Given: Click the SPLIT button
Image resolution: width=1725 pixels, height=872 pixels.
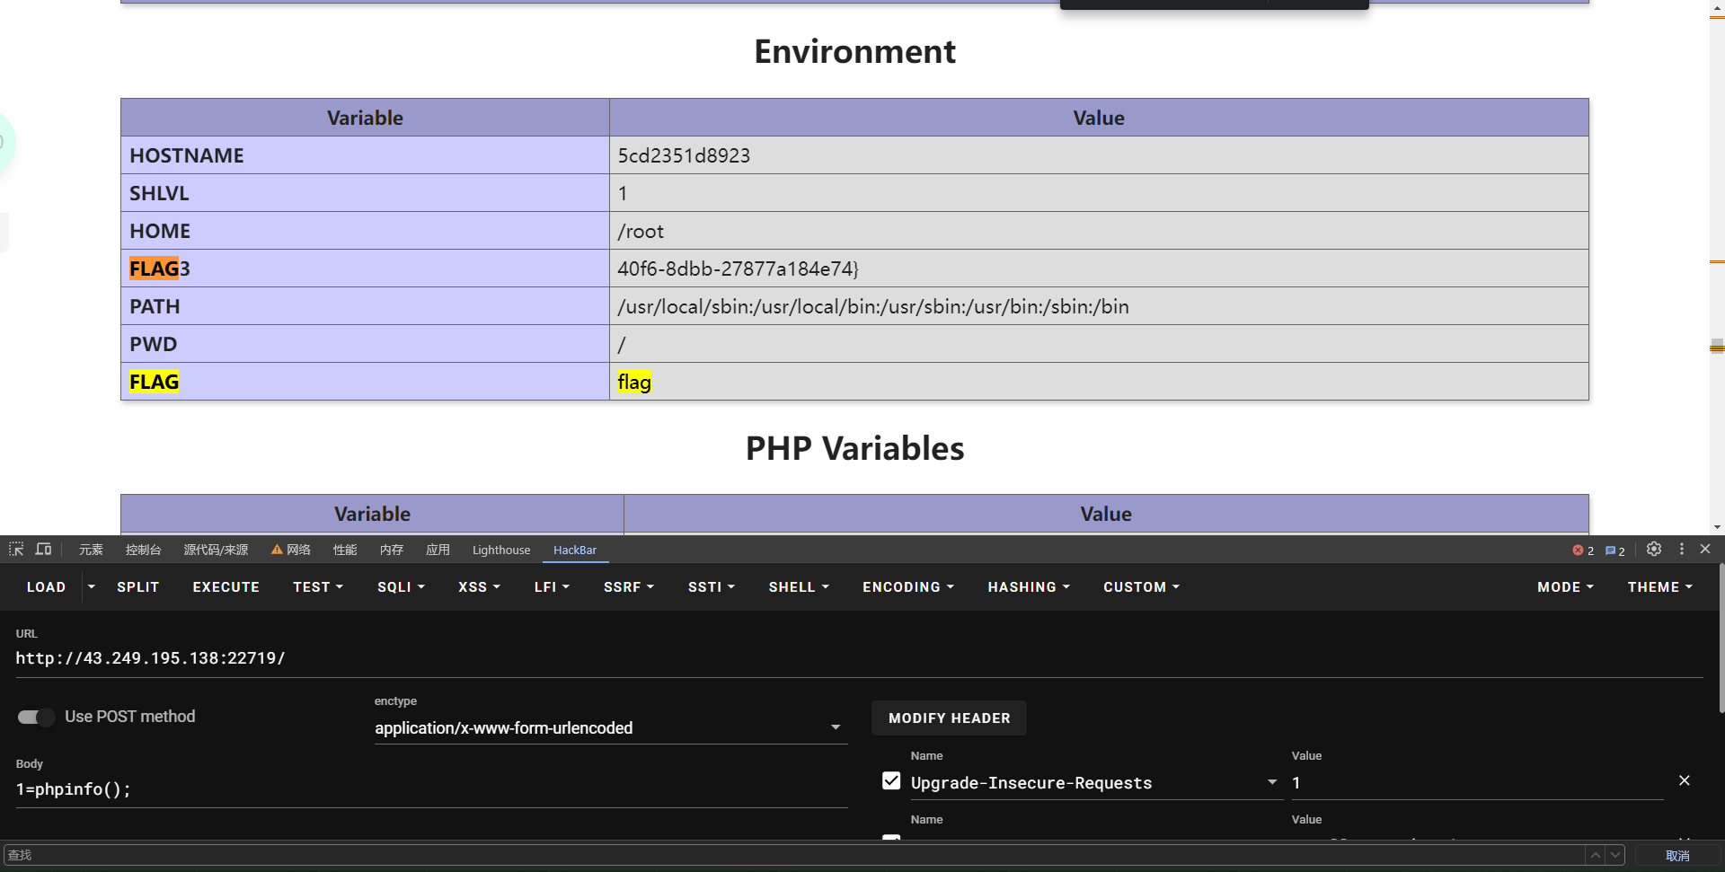Looking at the screenshot, I should pyautogui.click(x=137, y=586).
